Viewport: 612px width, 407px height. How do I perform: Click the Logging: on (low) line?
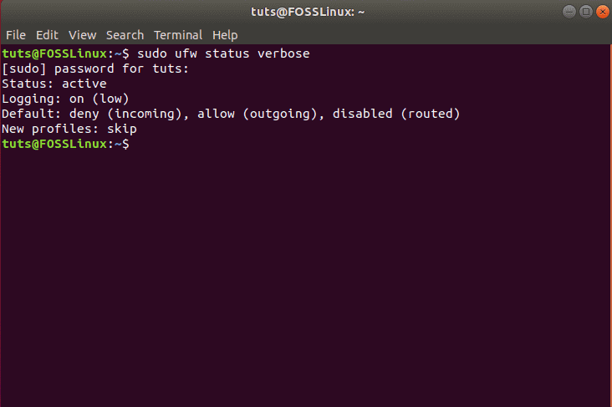(x=65, y=99)
